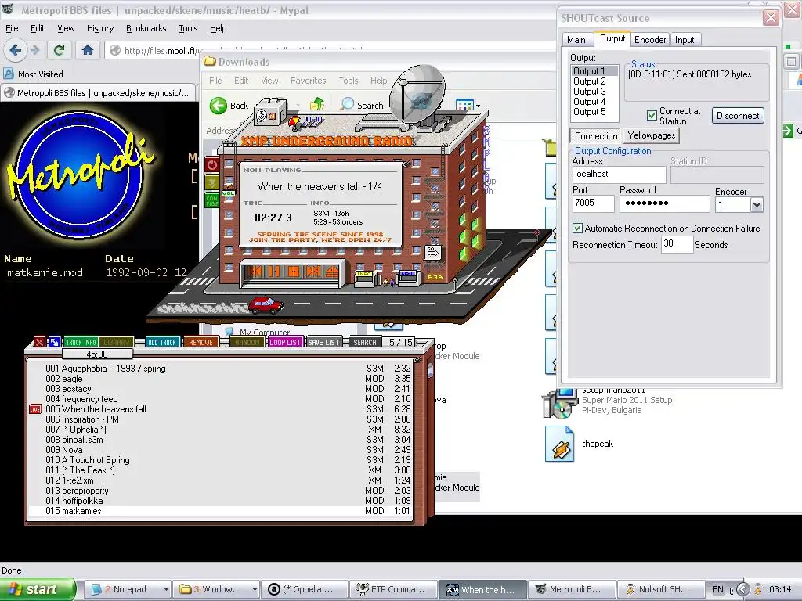Click the previous track button on XMPlay
802x601 pixels.
tap(256, 272)
